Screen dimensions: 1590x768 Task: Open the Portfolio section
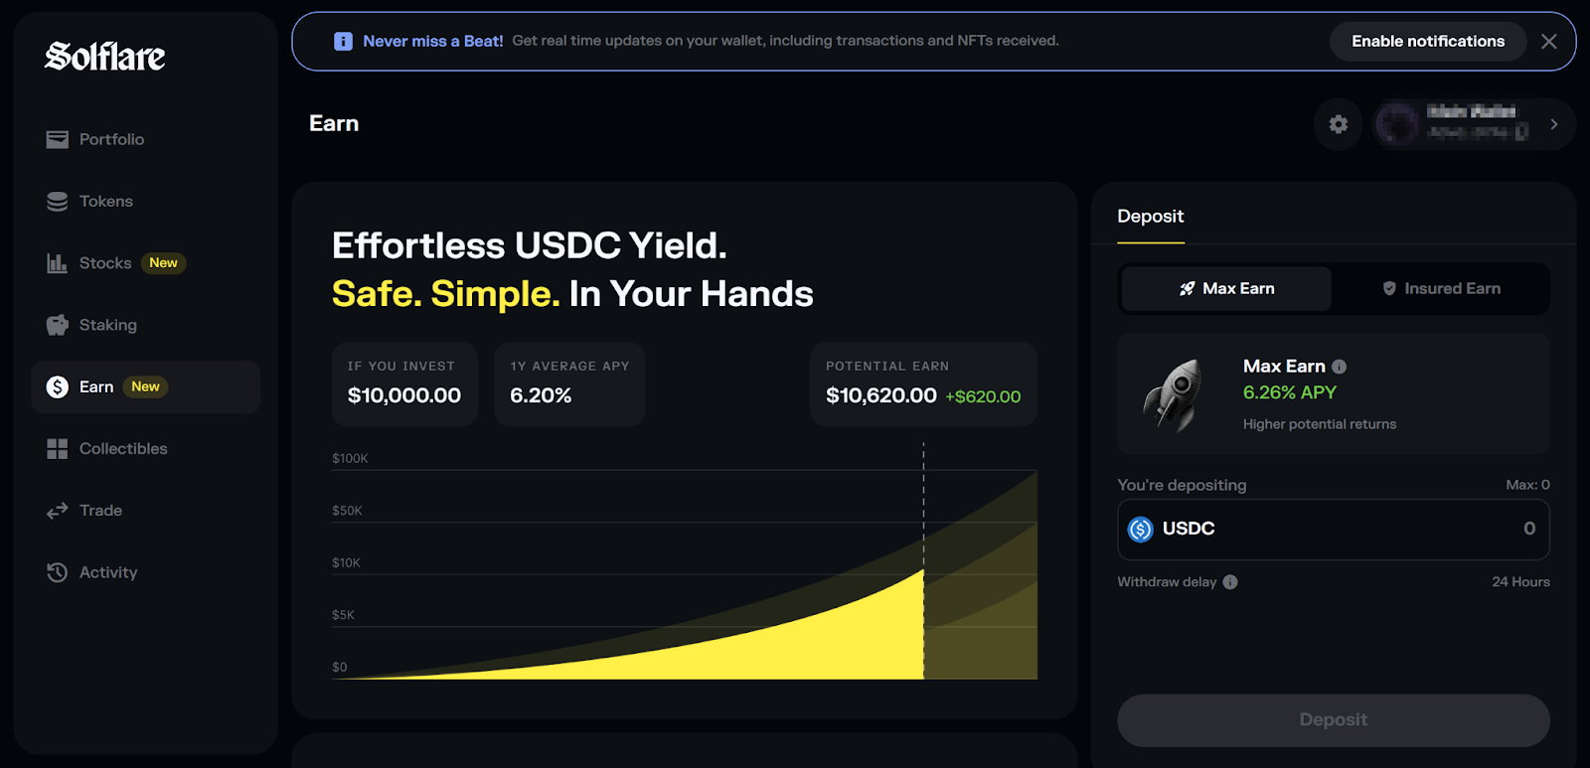pos(111,138)
